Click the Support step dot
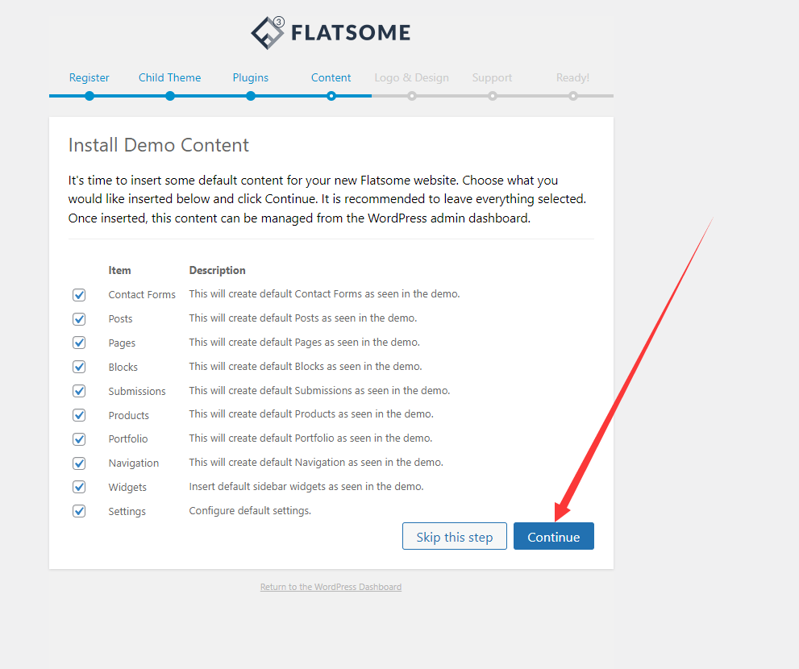 coord(493,96)
